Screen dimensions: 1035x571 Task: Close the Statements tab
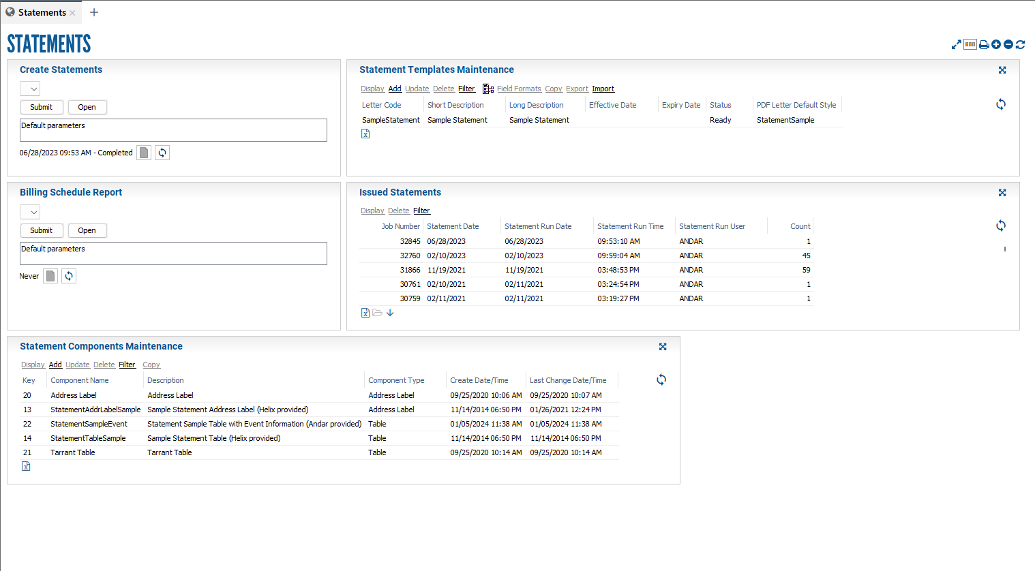point(72,13)
